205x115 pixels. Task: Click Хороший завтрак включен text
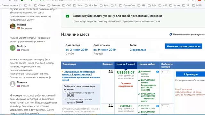point(146,74)
